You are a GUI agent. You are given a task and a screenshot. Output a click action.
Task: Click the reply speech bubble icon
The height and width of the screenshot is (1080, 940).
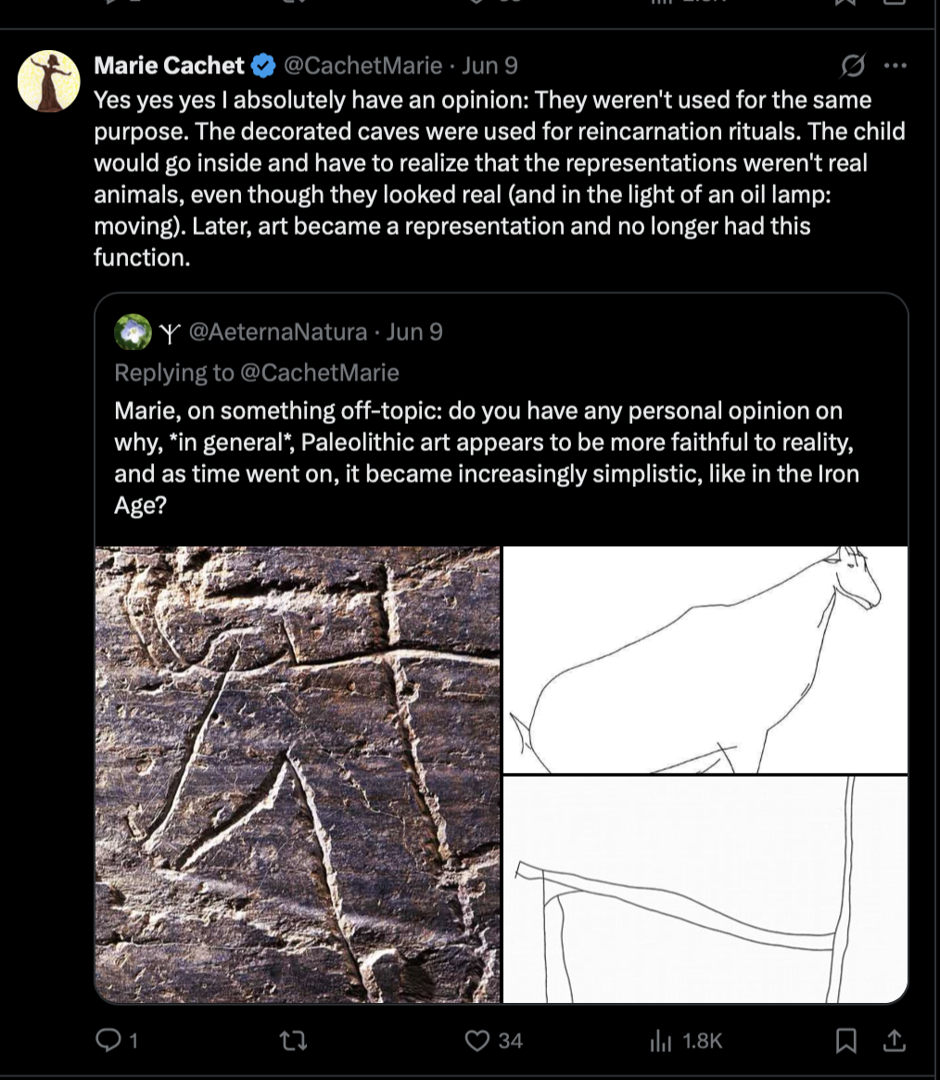pyautogui.click(x=108, y=1040)
